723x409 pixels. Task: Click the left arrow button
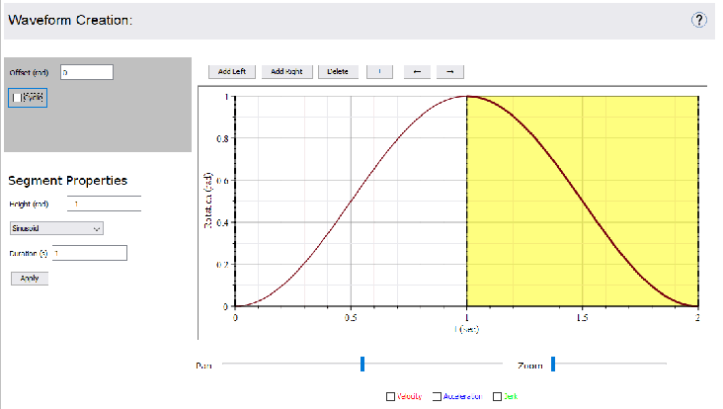coord(418,71)
